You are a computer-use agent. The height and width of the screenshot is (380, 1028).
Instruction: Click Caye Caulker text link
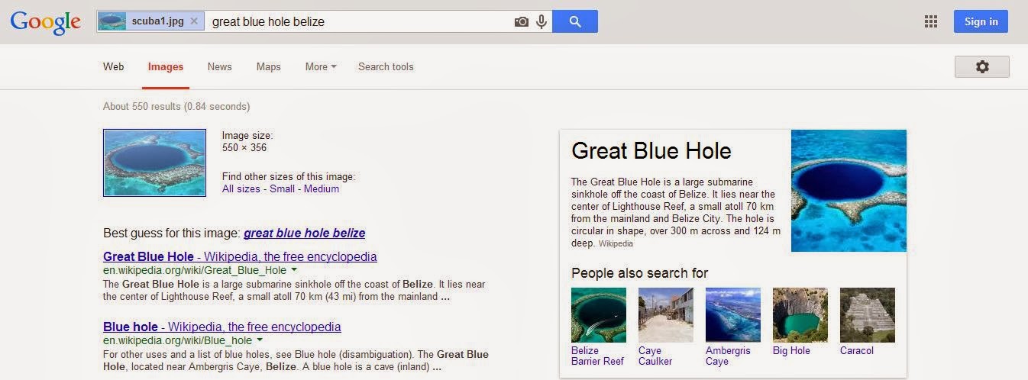click(655, 356)
